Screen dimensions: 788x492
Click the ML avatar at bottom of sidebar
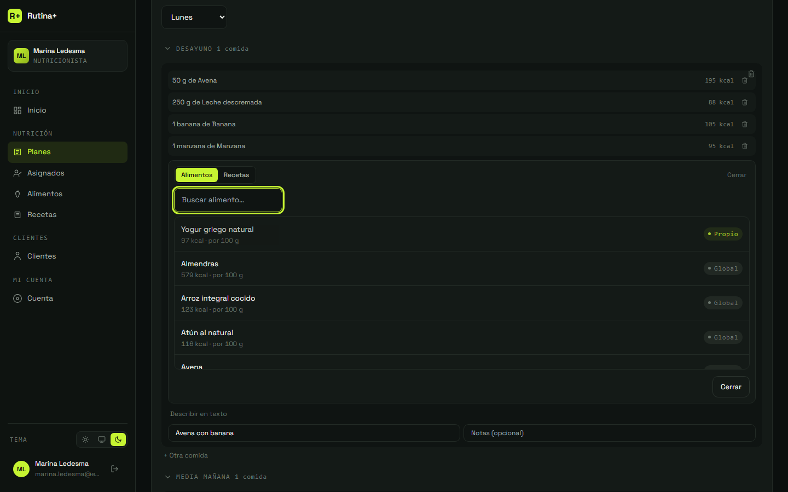[x=21, y=469]
